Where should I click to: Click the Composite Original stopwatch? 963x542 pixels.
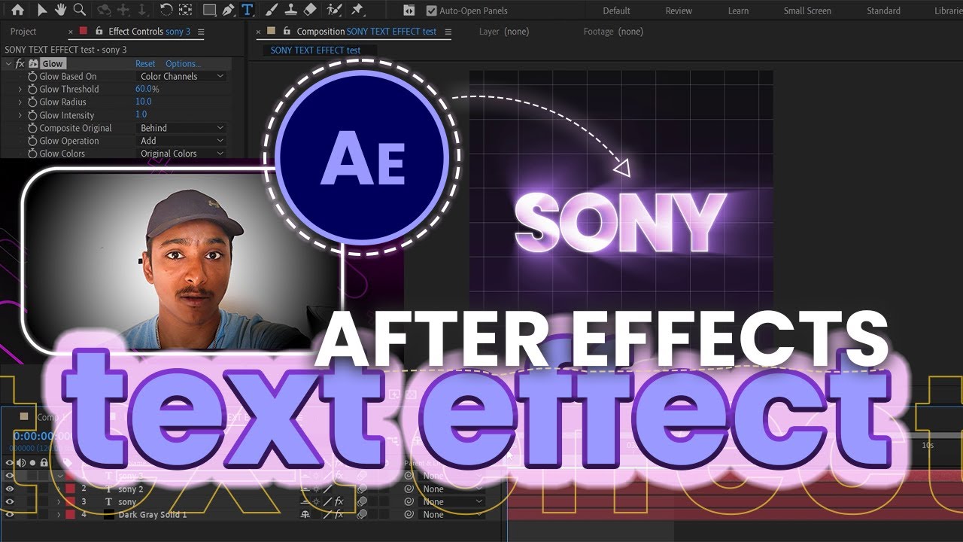tap(32, 129)
